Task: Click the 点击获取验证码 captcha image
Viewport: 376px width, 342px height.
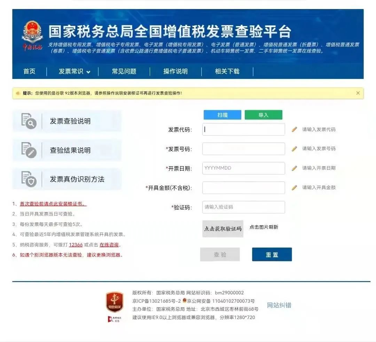Action: [223, 229]
